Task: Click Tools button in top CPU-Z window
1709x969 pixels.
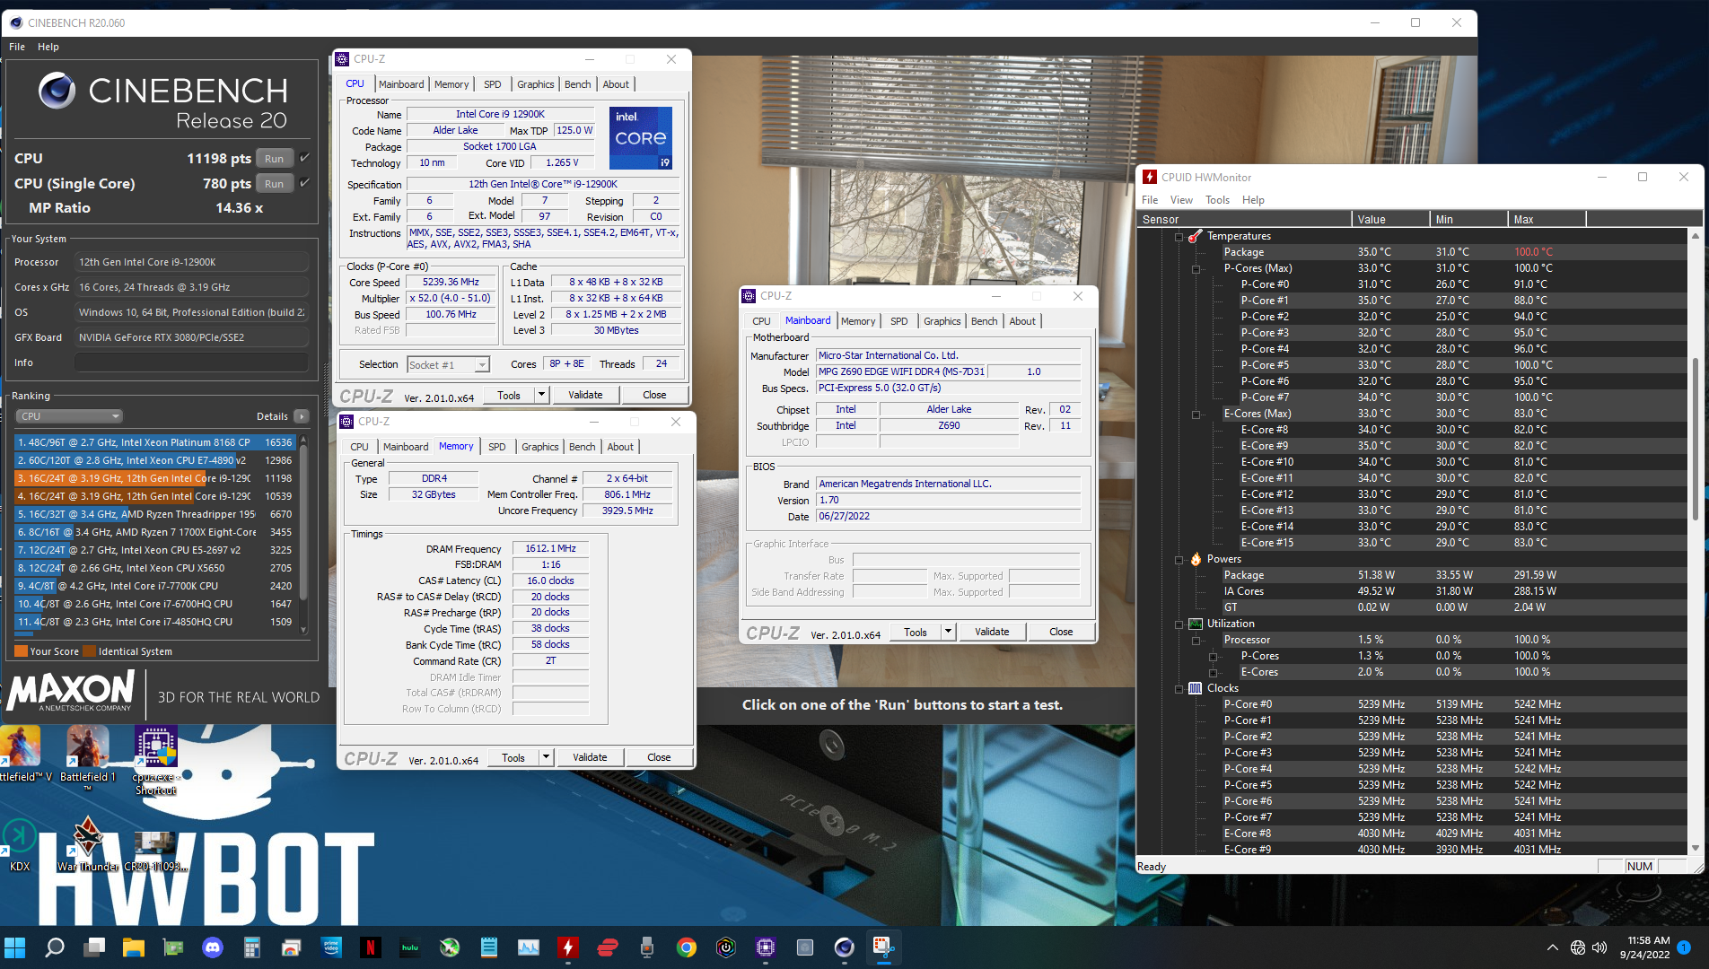Action: pos(508,395)
